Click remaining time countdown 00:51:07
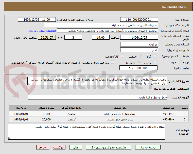Viewport: 193px width, 154px height. click(47, 37)
